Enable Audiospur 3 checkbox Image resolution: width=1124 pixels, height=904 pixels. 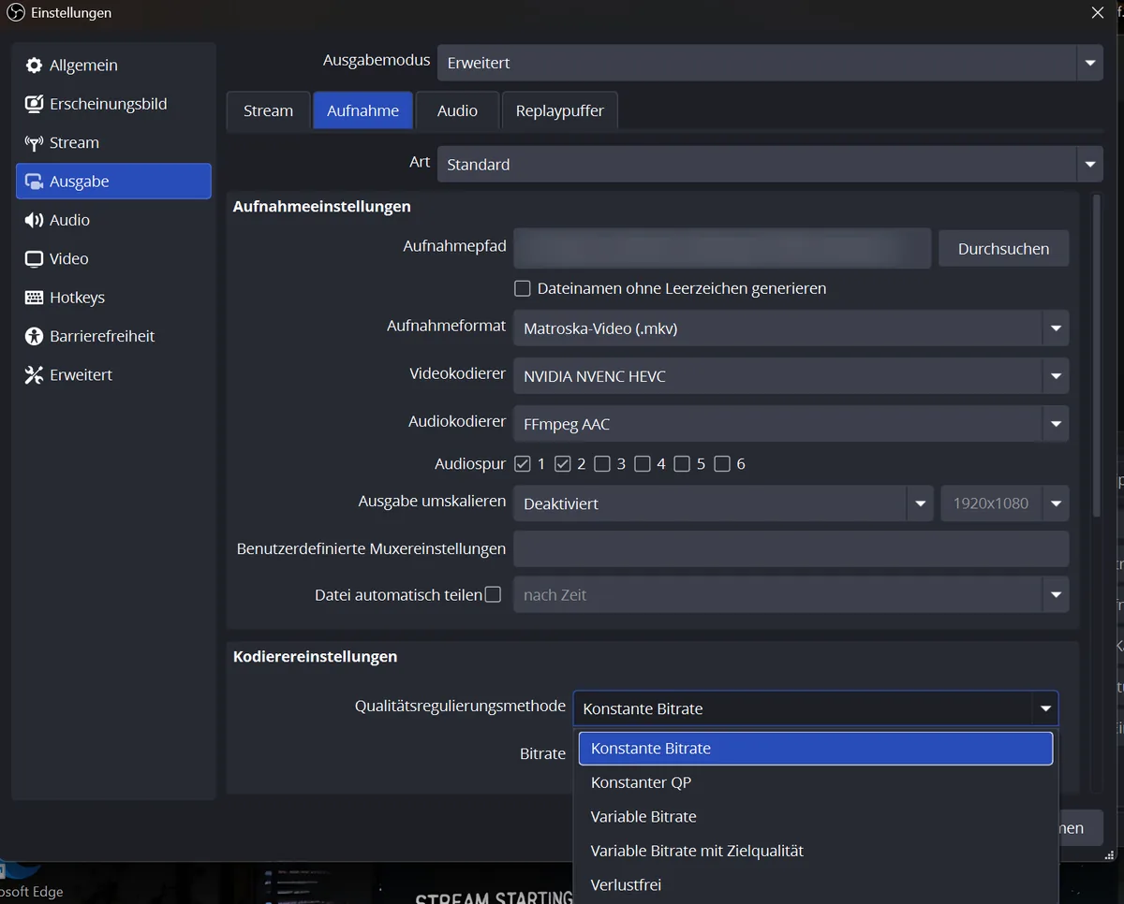pos(602,463)
